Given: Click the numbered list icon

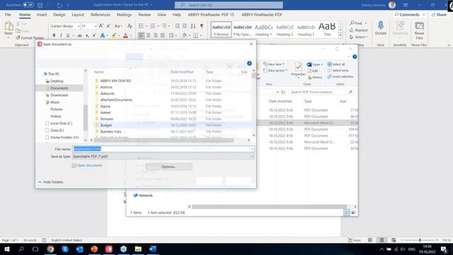Looking at the screenshot, I should (153, 26).
